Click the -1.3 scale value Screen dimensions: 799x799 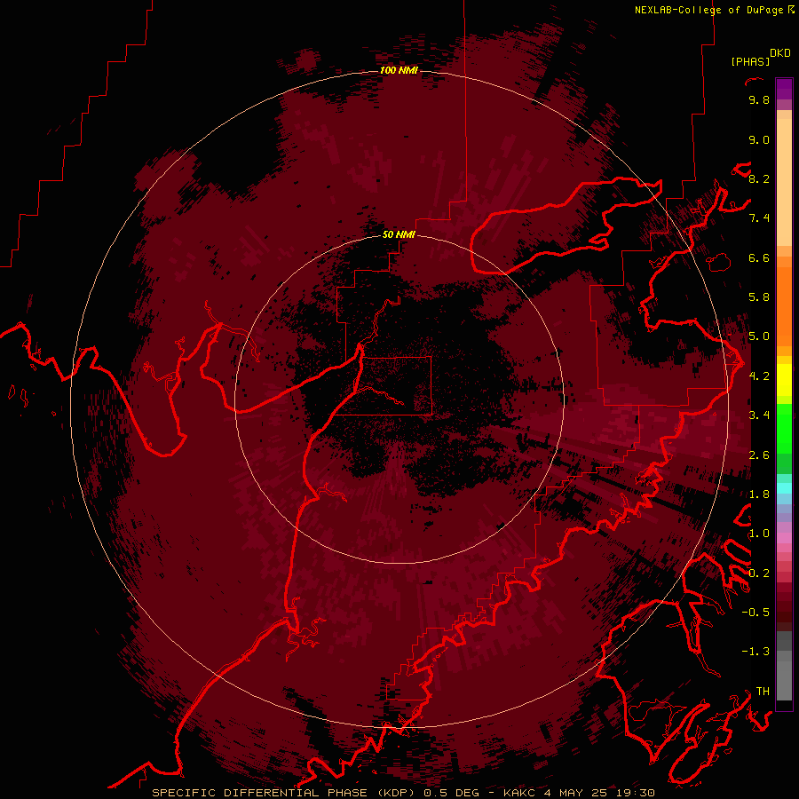[x=755, y=652]
